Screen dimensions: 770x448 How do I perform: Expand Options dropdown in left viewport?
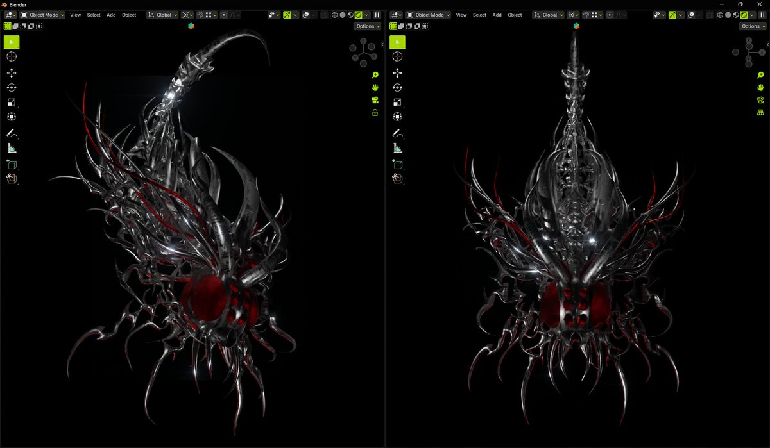pos(367,26)
